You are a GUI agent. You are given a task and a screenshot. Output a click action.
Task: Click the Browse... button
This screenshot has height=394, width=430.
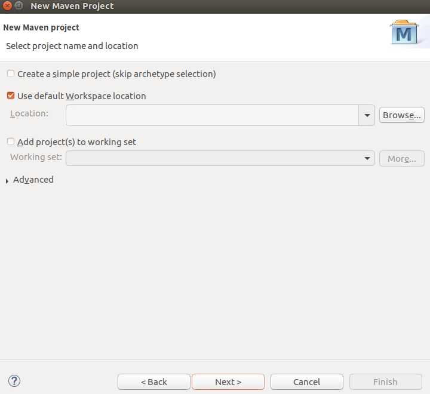(402, 115)
